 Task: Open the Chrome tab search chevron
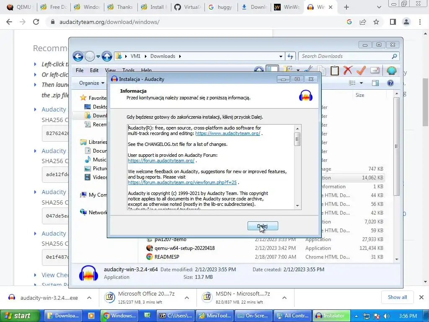point(379,7)
